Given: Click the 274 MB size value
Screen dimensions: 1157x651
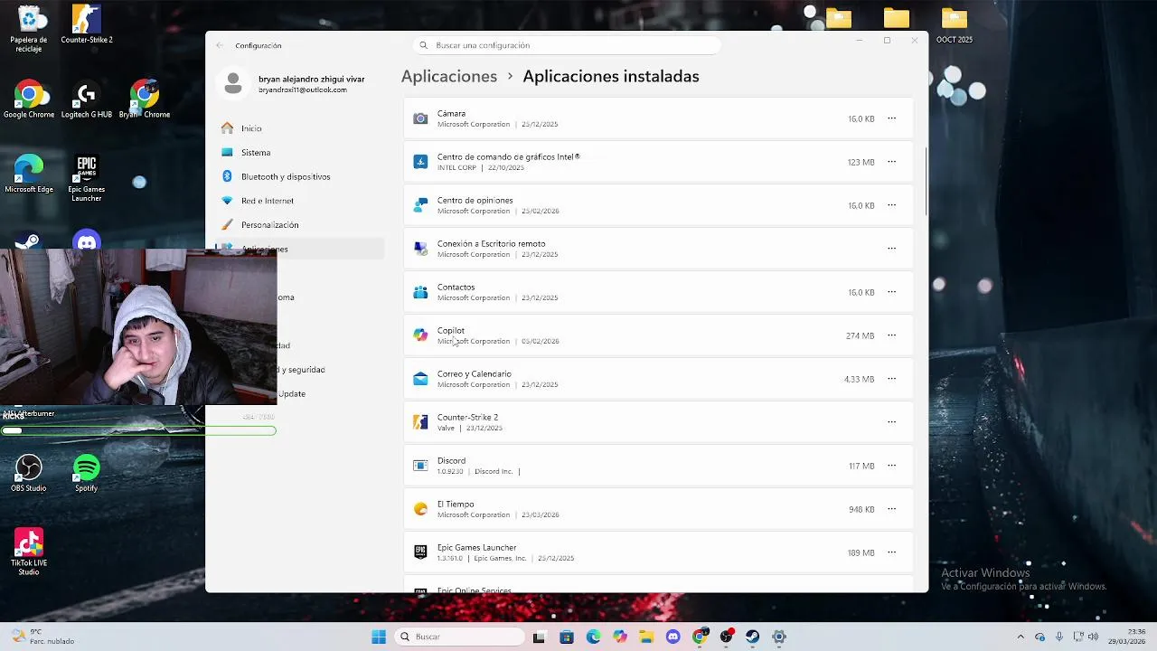Looking at the screenshot, I should [x=860, y=335].
